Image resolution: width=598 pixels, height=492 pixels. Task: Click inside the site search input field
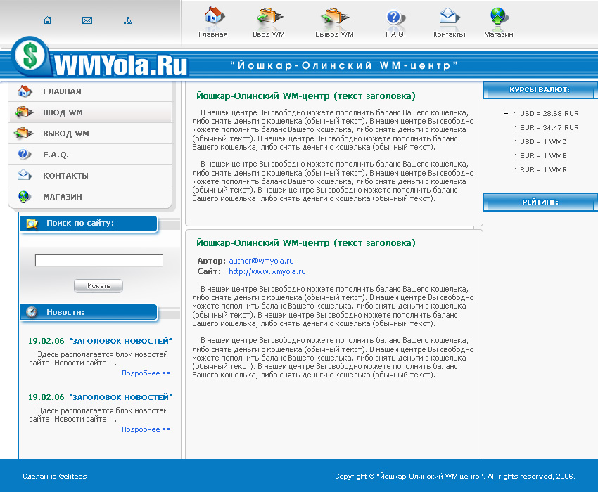click(98, 260)
